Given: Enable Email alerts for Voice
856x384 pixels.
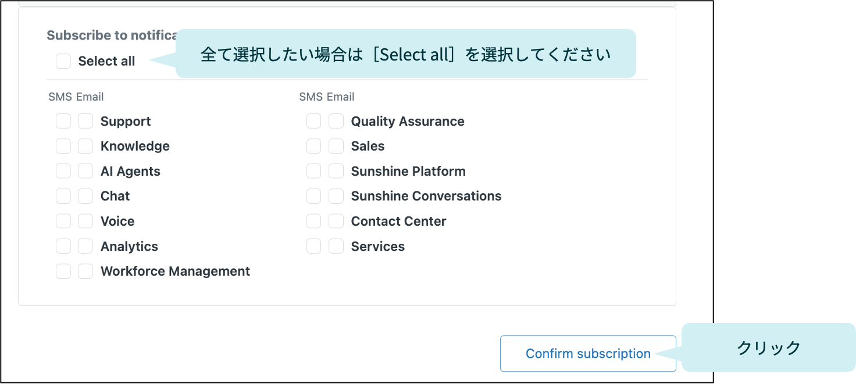Looking at the screenshot, I should click(85, 221).
